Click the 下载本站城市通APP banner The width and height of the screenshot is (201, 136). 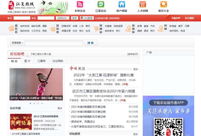coord(168,103)
